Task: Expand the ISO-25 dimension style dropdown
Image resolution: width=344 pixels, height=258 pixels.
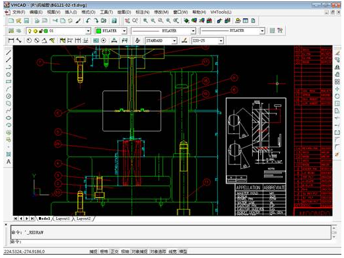Action: 221,41
